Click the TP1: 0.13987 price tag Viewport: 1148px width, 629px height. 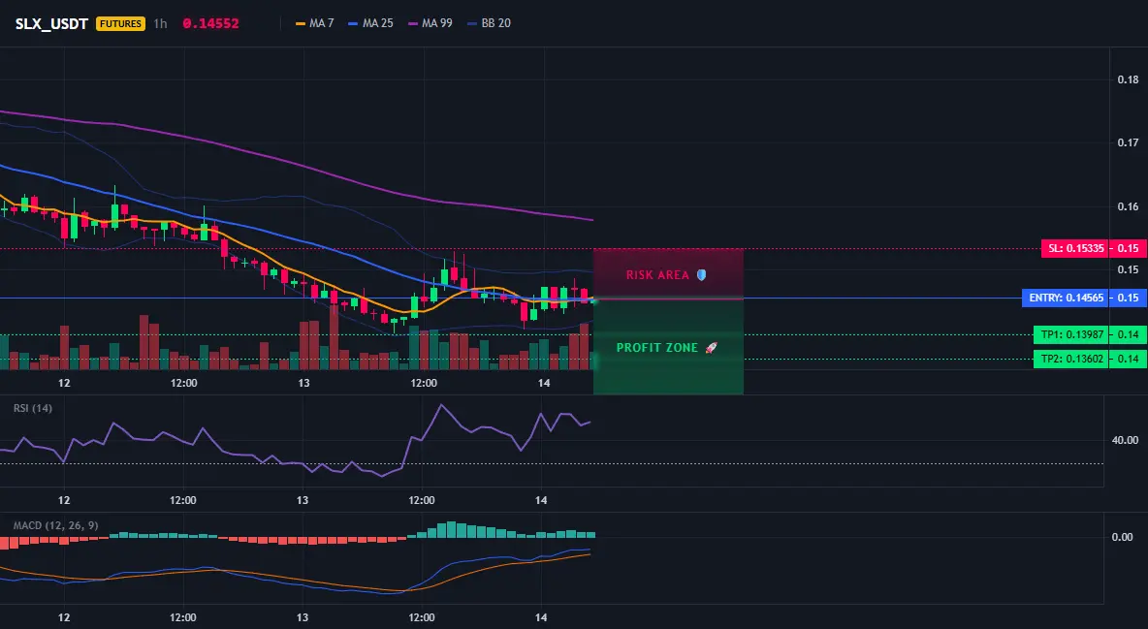pyautogui.click(x=1071, y=334)
